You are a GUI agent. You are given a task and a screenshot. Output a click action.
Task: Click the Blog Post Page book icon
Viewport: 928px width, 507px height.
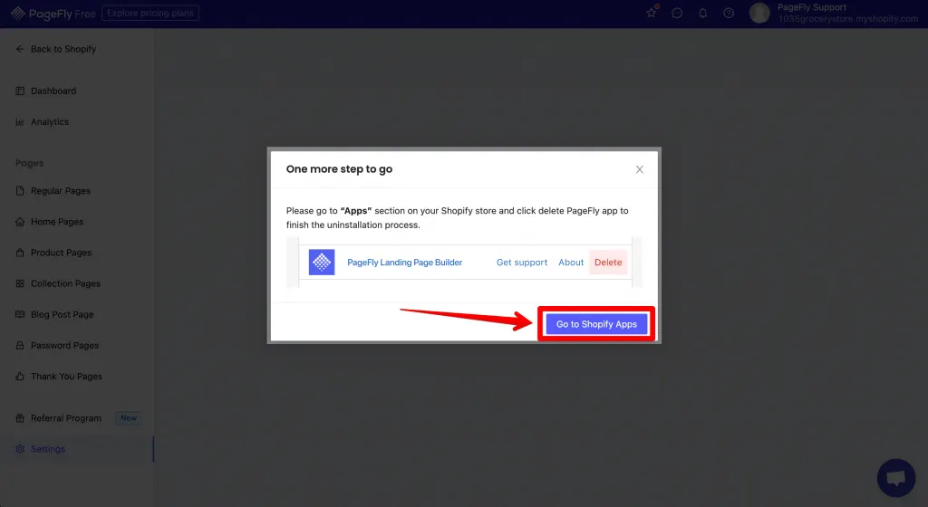point(20,314)
